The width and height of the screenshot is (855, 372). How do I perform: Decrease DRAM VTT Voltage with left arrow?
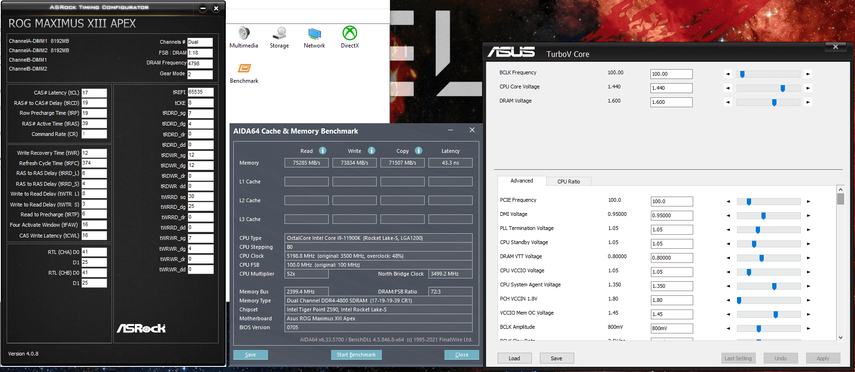click(x=728, y=258)
